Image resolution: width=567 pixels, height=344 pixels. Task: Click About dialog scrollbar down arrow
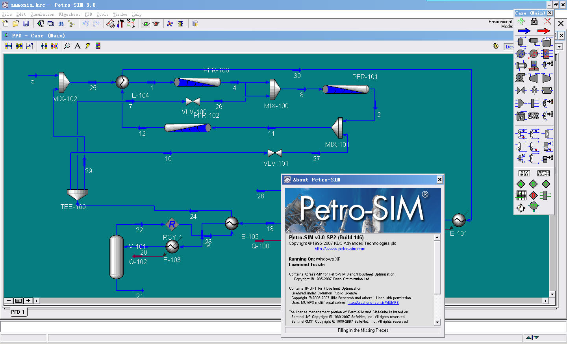point(437,322)
